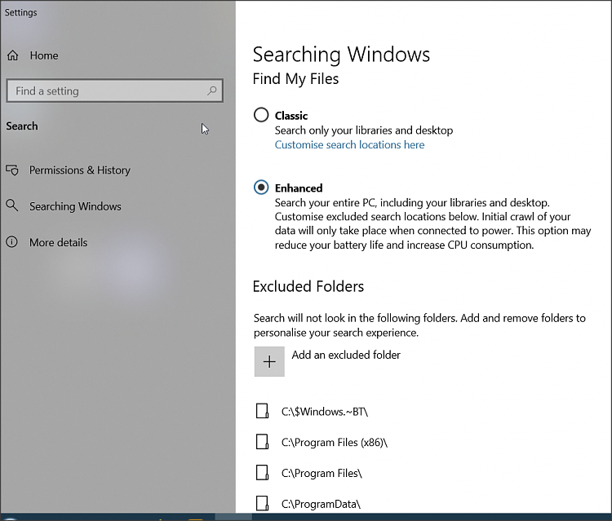Image resolution: width=612 pixels, height=521 pixels.
Task: Select the Enhanced radio button
Action: click(x=261, y=188)
